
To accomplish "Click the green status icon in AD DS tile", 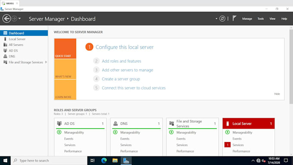I will point(59,132).
